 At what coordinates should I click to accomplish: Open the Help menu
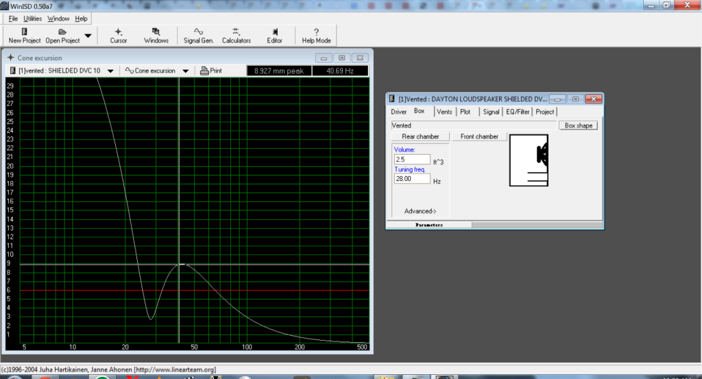tap(81, 19)
